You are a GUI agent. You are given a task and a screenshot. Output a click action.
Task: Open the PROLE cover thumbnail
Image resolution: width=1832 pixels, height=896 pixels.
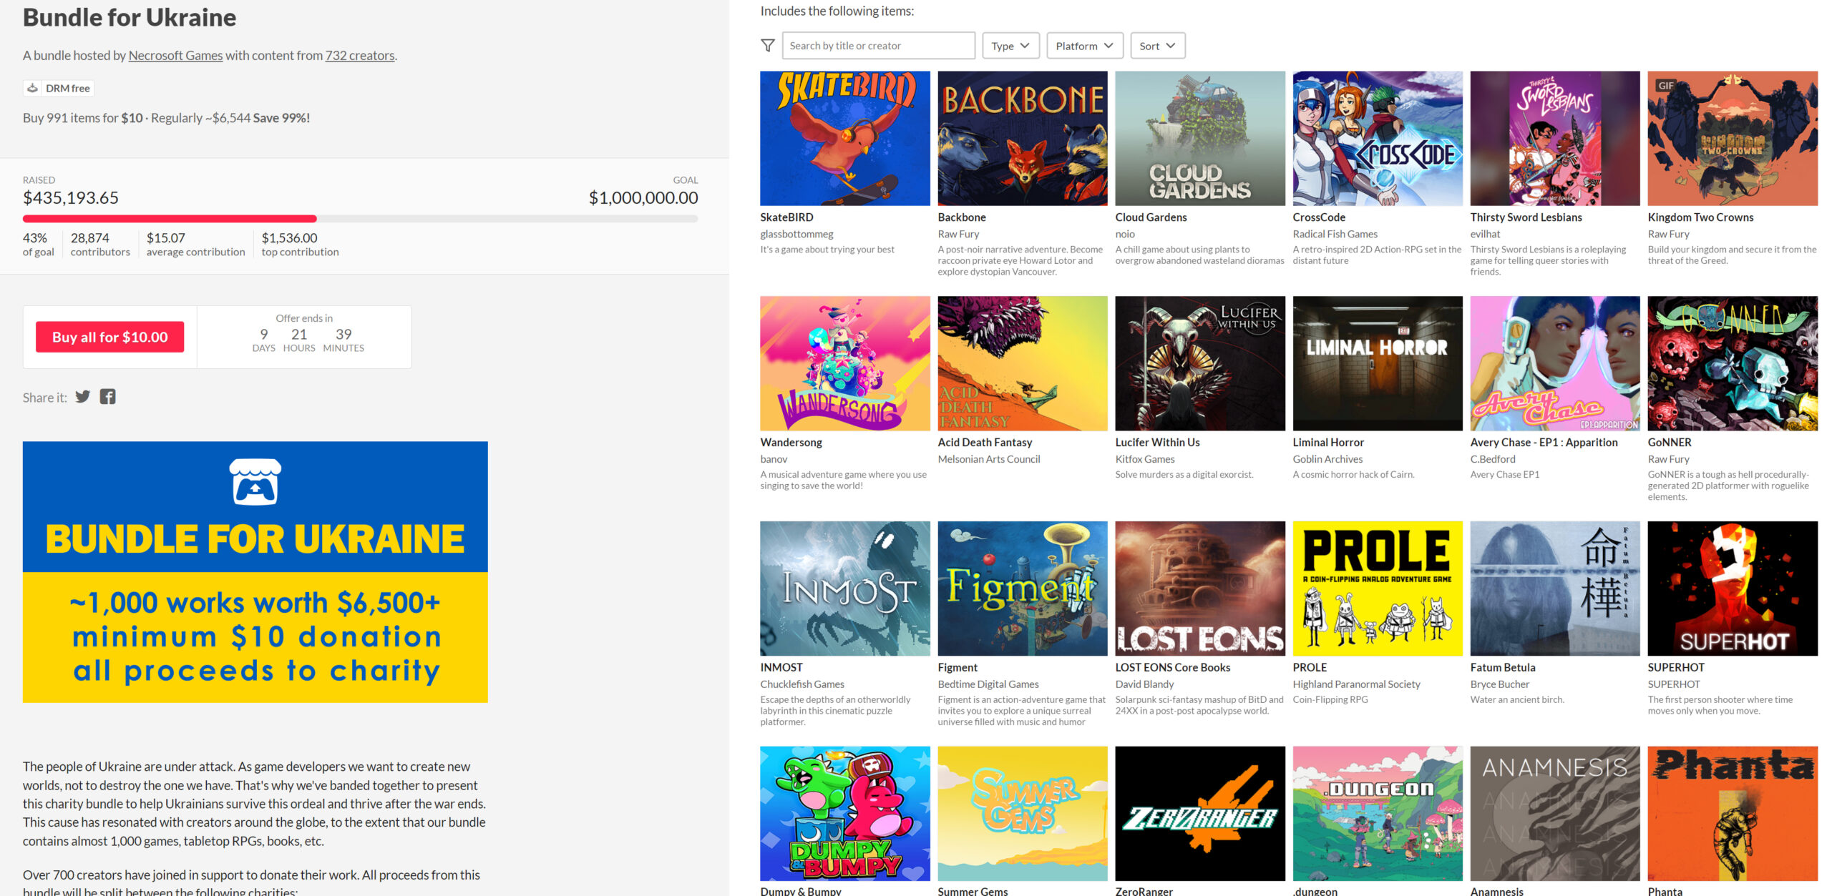(x=1377, y=588)
